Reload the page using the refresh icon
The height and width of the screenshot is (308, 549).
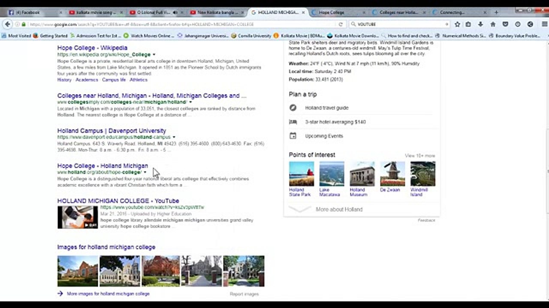point(341,24)
